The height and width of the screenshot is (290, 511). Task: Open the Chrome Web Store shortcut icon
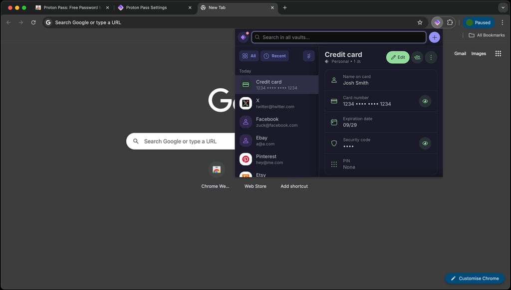pos(217,169)
